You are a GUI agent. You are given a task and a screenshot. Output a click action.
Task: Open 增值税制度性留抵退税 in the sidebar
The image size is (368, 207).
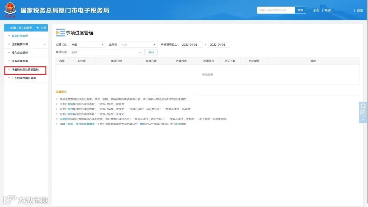(x=25, y=70)
